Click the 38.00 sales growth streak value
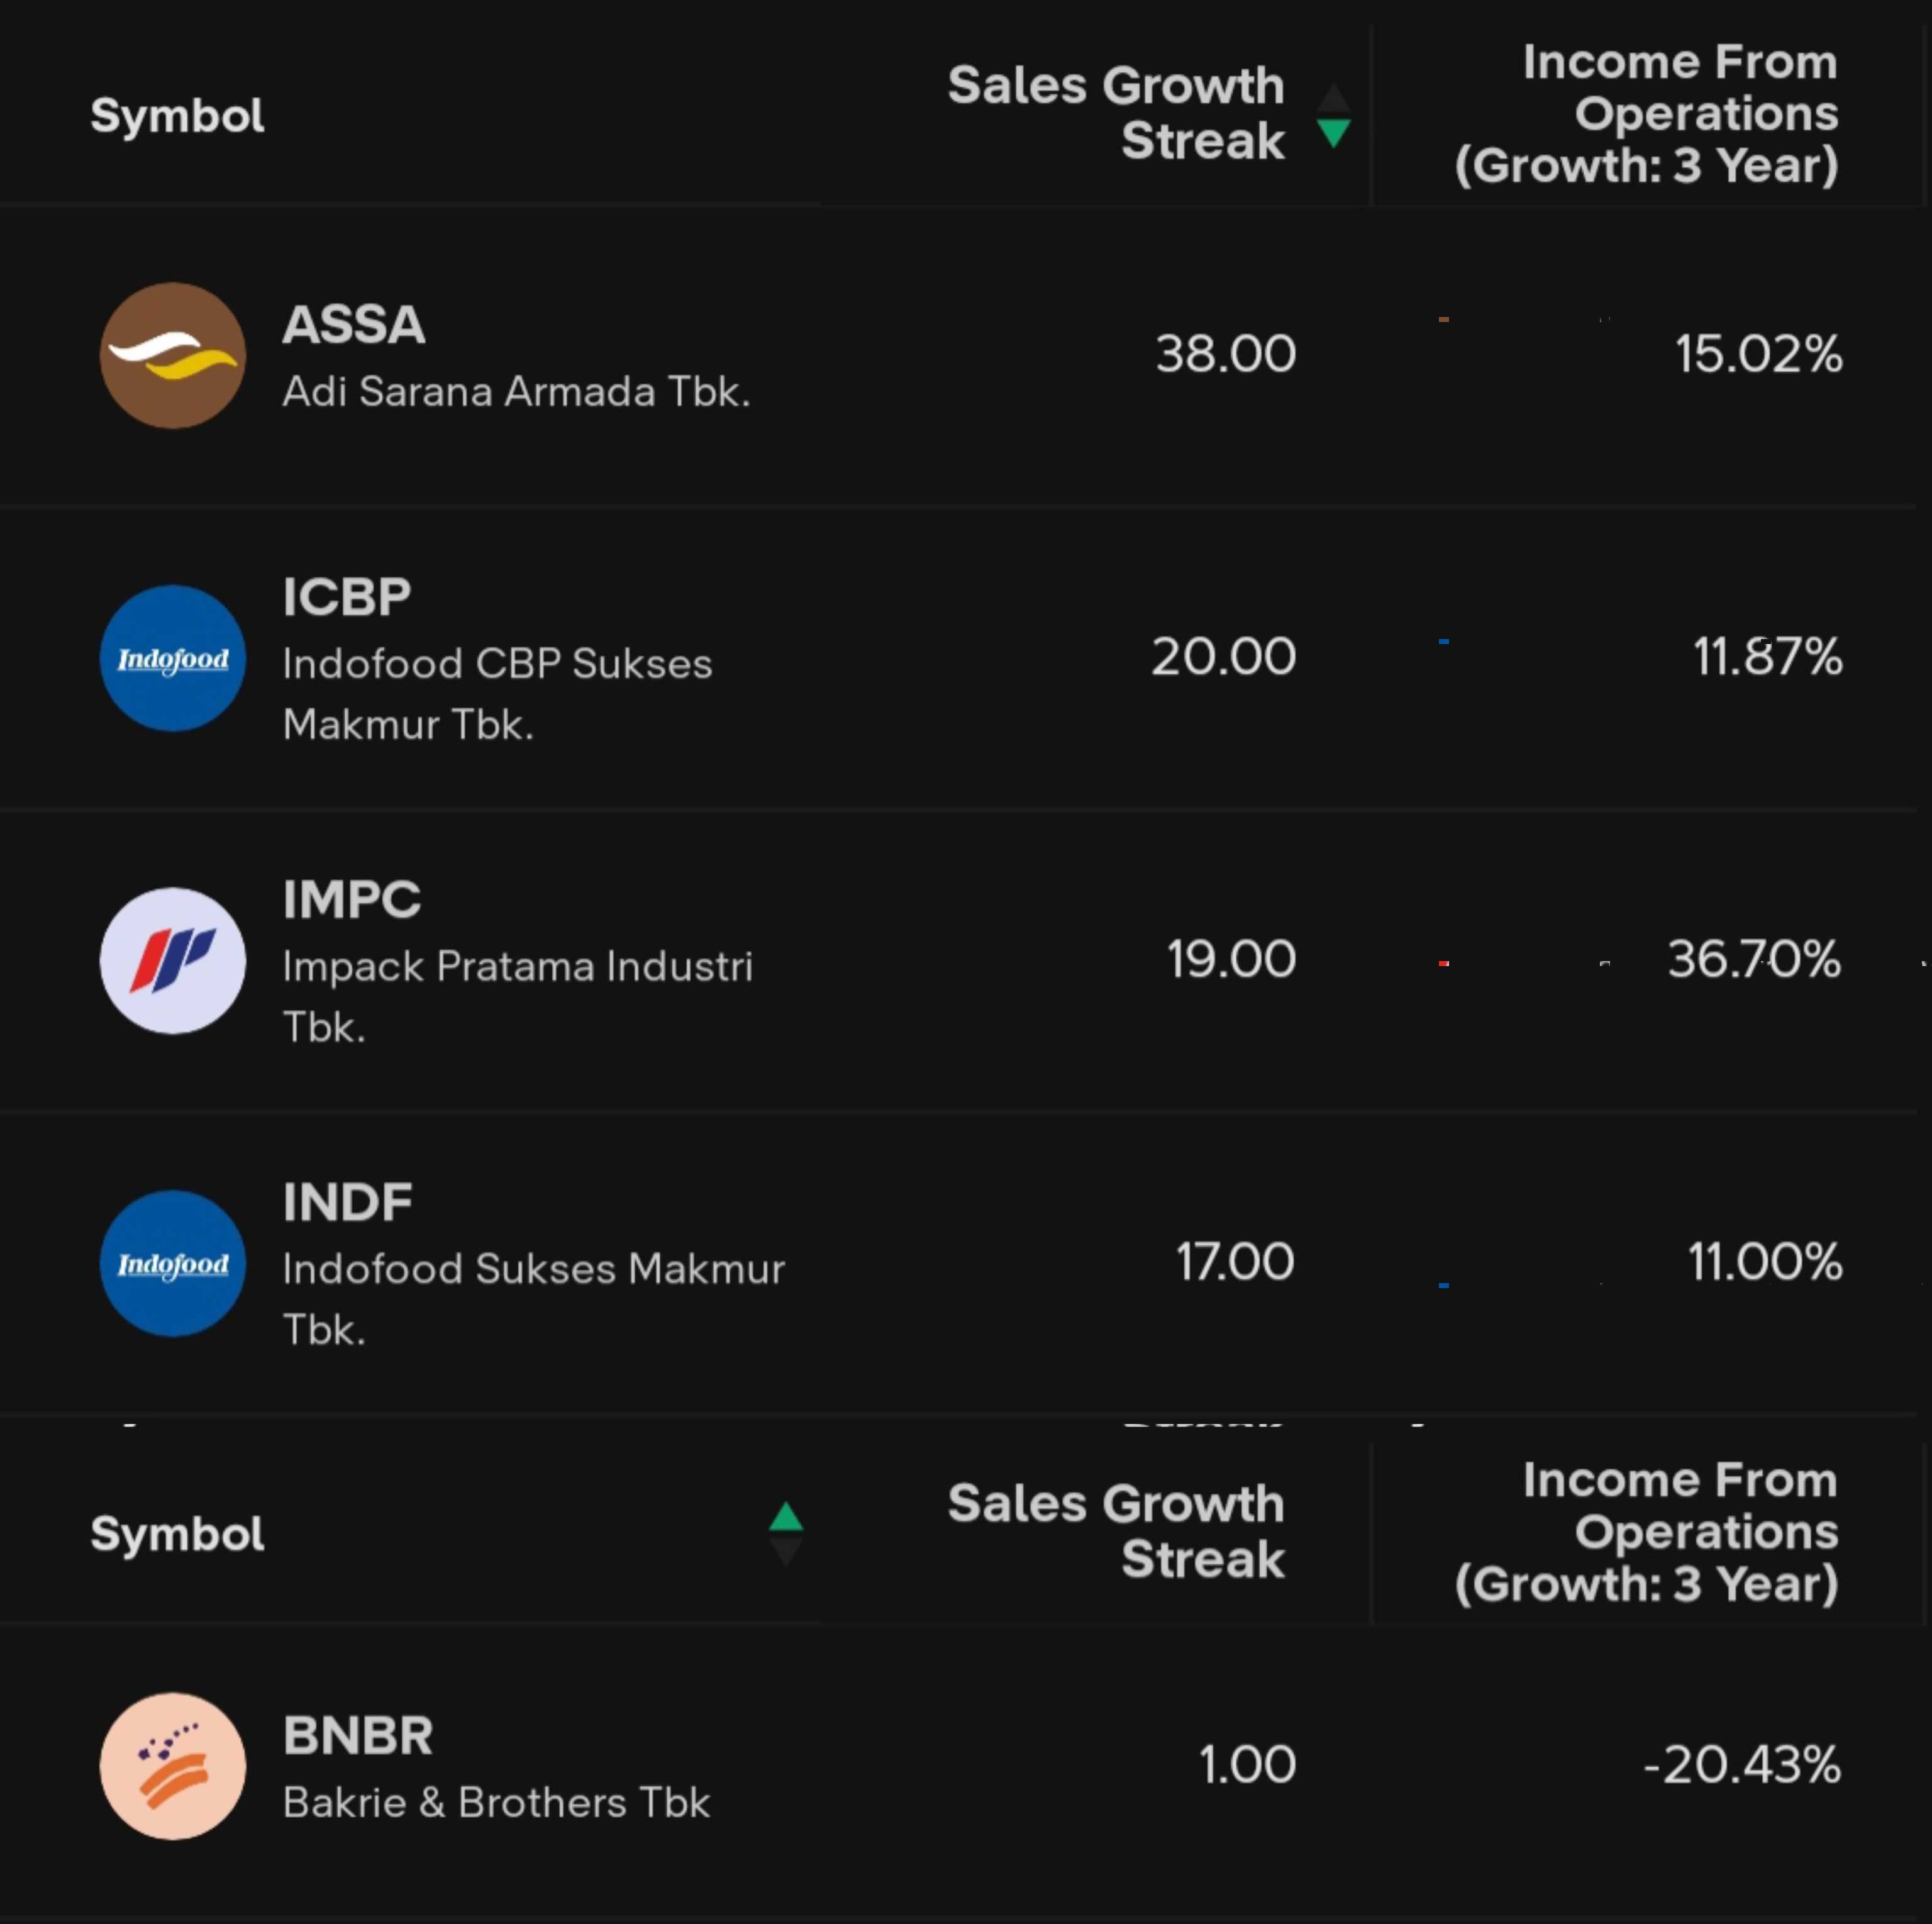 click(x=1225, y=354)
